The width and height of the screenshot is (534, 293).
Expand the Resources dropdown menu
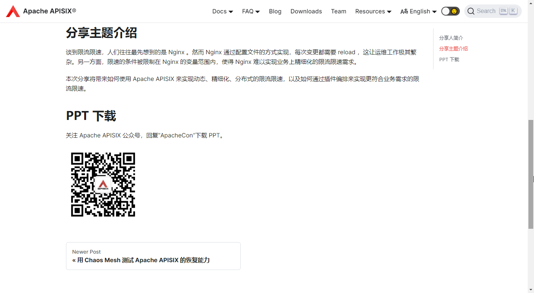coord(373,12)
